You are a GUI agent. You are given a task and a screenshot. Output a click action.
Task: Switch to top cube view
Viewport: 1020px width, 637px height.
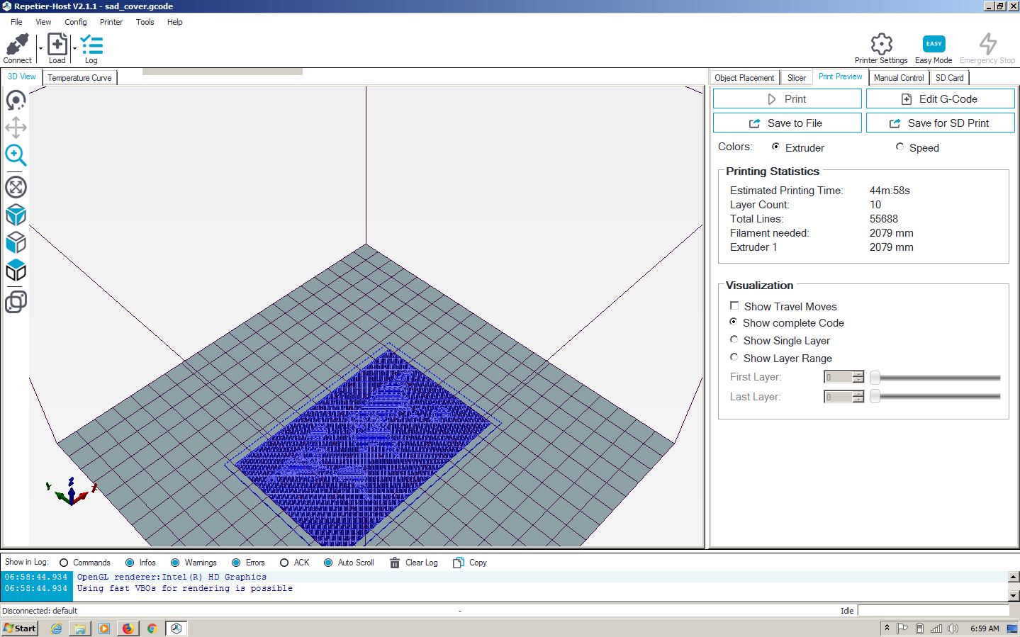pos(16,270)
